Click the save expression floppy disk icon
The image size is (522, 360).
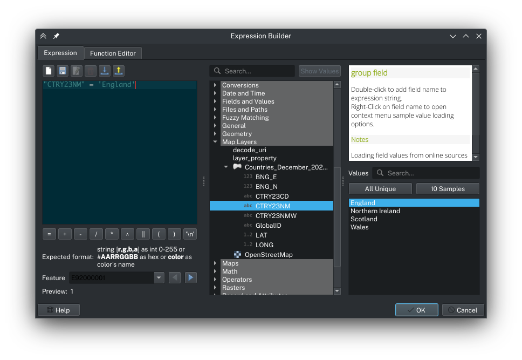(63, 71)
